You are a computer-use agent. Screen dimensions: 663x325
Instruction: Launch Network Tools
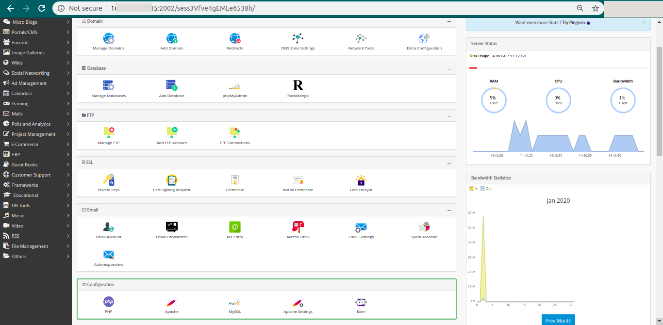click(361, 39)
